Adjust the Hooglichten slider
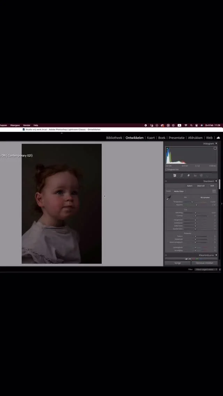223x396 pixels. (195, 220)
